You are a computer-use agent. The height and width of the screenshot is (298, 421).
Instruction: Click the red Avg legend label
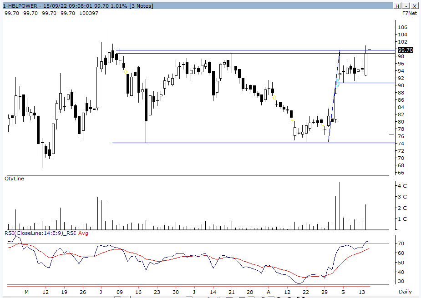(83, 233)
